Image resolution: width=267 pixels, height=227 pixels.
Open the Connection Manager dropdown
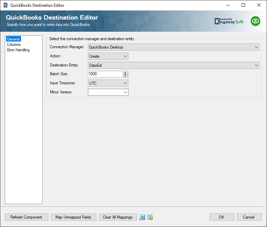[173, 47]
